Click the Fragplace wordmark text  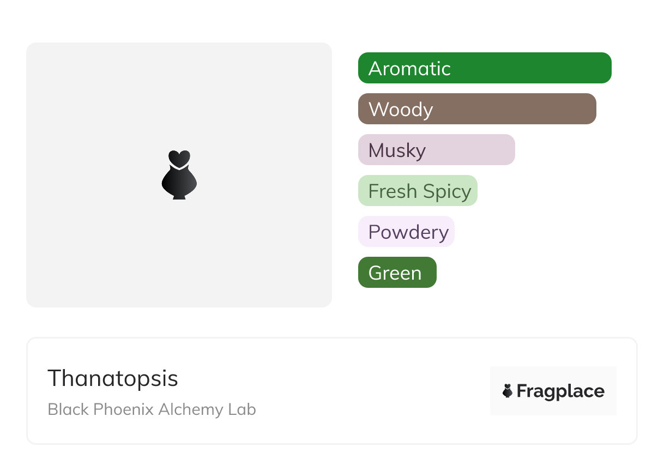point(560,391)
